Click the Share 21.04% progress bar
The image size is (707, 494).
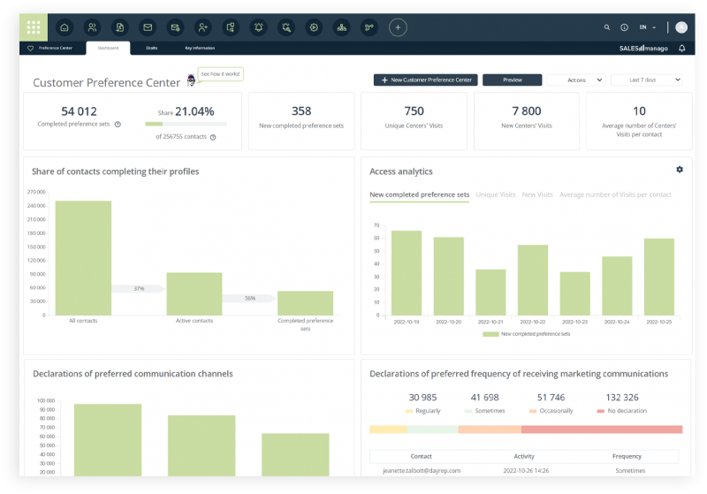[x=186, y=124]
